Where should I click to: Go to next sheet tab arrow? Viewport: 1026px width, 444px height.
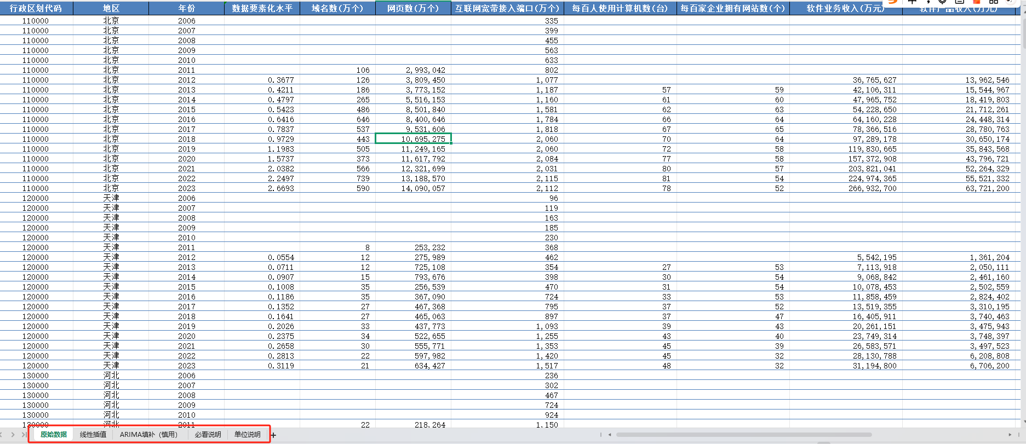(x=14, y=435)
